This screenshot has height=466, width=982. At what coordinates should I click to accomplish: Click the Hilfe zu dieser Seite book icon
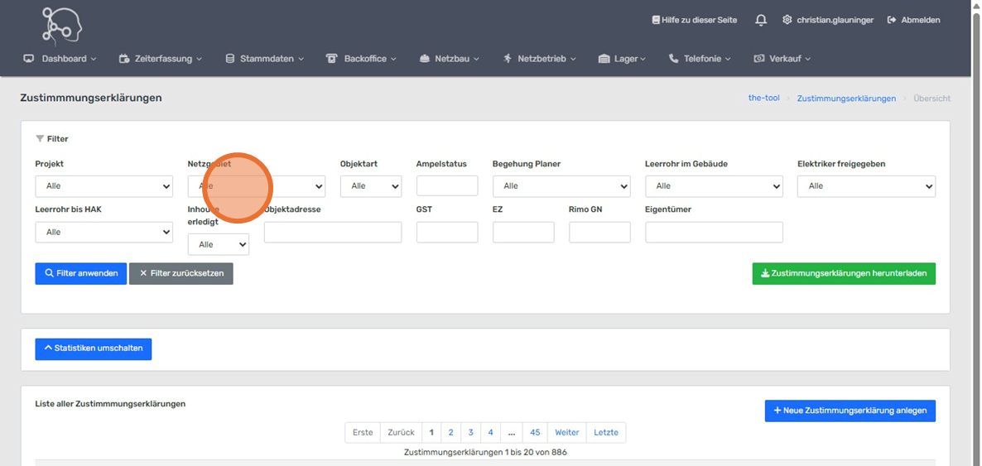click(656, 20)
